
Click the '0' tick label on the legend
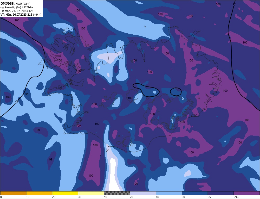[x=1, y=197]
